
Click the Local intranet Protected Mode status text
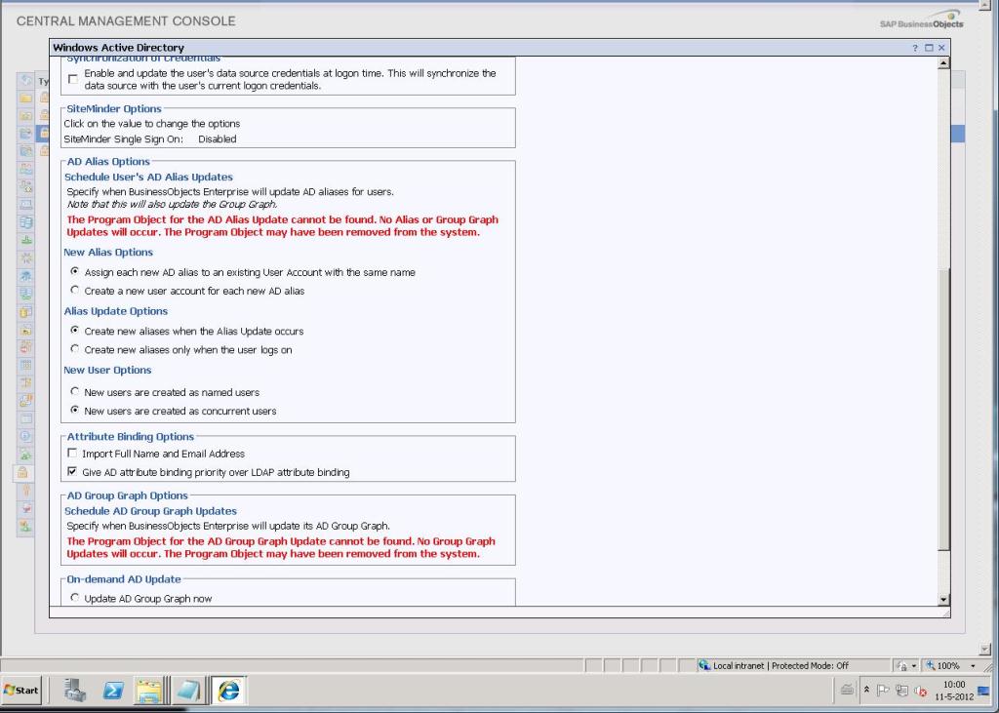780,666
